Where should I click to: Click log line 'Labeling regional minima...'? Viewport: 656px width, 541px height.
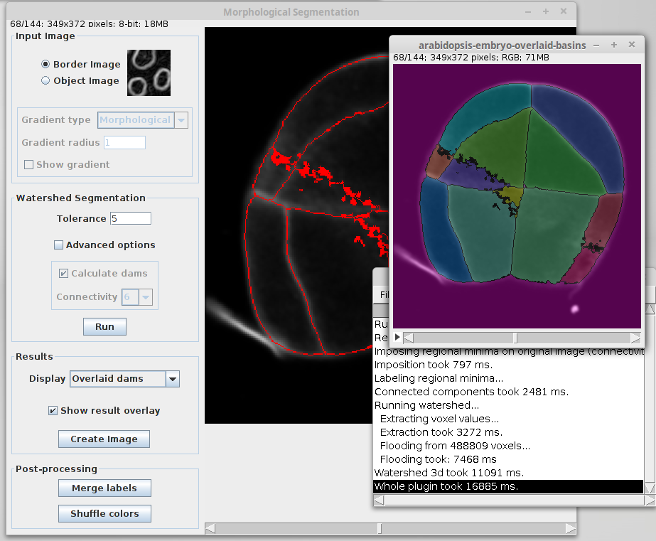coord(439,378)
